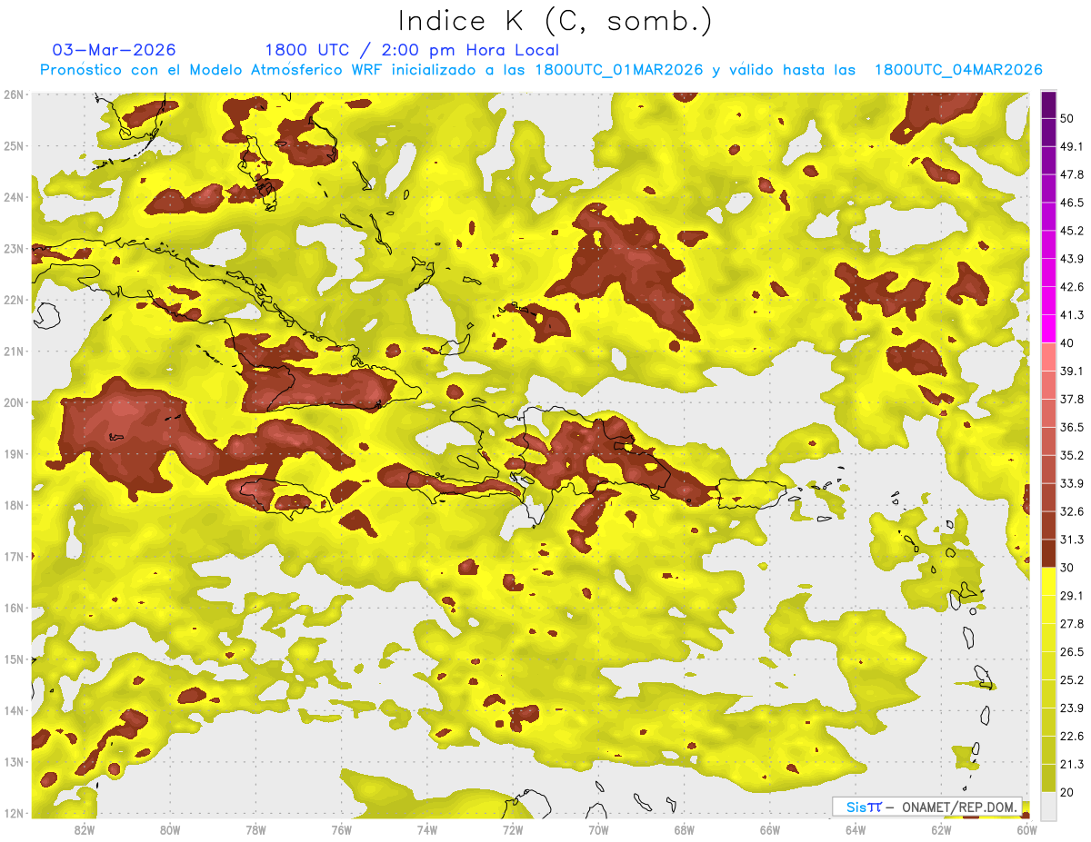1091x842 pixels.
Task: Click the '68W' longitude label
Action: (684, 829)
